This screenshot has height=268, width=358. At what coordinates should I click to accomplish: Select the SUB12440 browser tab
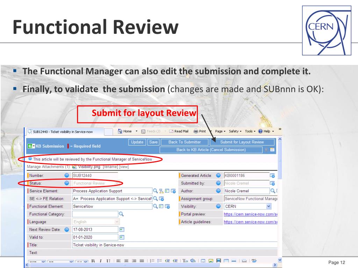tap(65, 132)
